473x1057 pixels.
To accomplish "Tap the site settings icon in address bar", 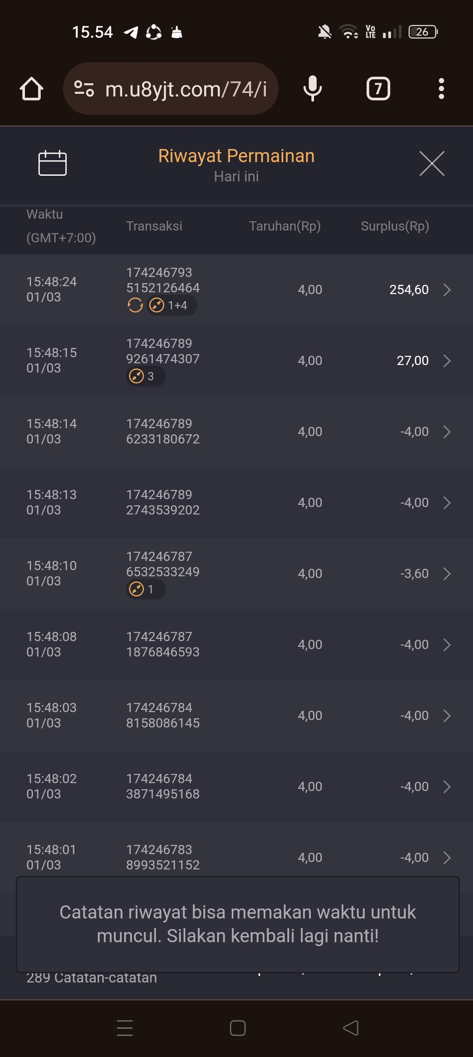I will click(x=84, y=89).
